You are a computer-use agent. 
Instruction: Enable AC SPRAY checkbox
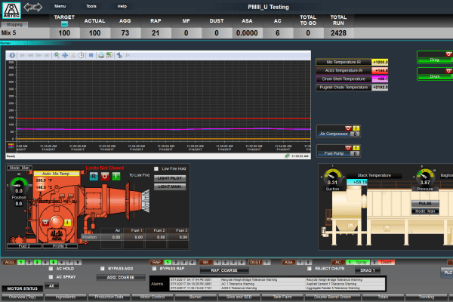click(x=51, y=277)
